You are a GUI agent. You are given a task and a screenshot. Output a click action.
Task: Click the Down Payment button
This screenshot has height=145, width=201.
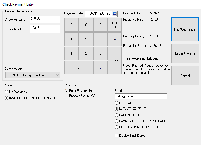pos(185,54)
